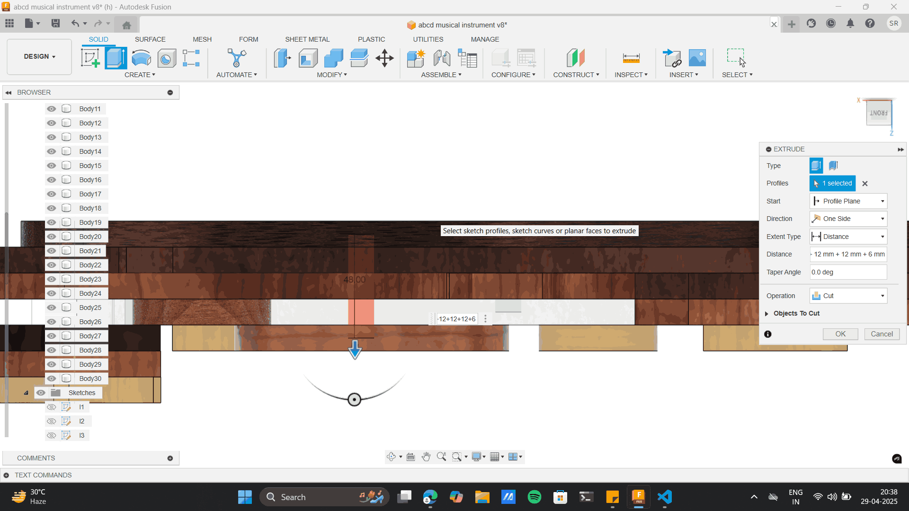The width and height of the screenshot is (909, 511).
Task: Select the Create Sketch tool
Action: coord(90,58)
